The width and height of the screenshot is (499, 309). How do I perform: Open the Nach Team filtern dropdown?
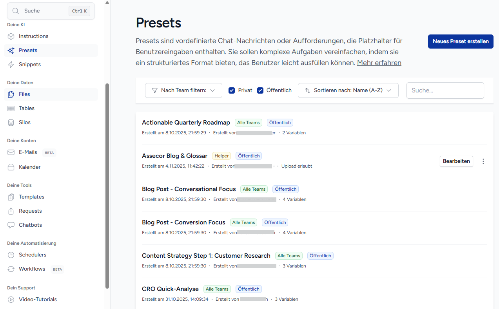183,90
